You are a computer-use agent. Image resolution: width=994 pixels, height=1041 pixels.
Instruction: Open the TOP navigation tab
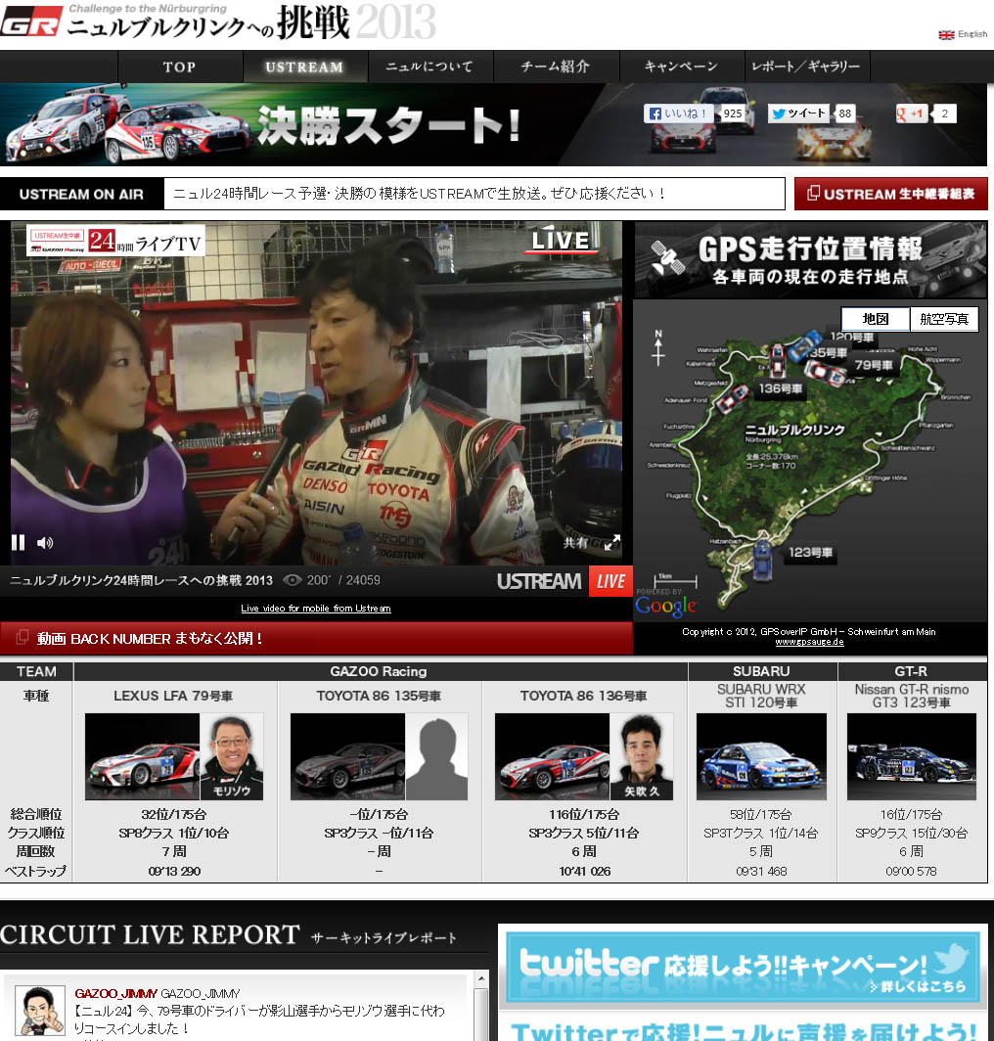179,68
